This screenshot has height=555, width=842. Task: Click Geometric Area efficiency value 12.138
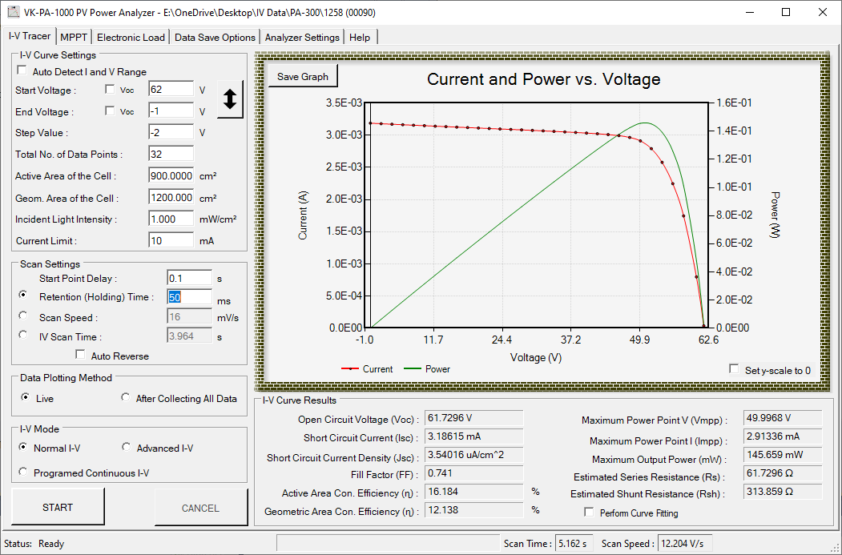coord(473,510)
